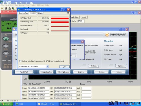Image resolution: width=141 pixels, height=106 pixels.
Task: Open the View menu
Action: [27, 5]
